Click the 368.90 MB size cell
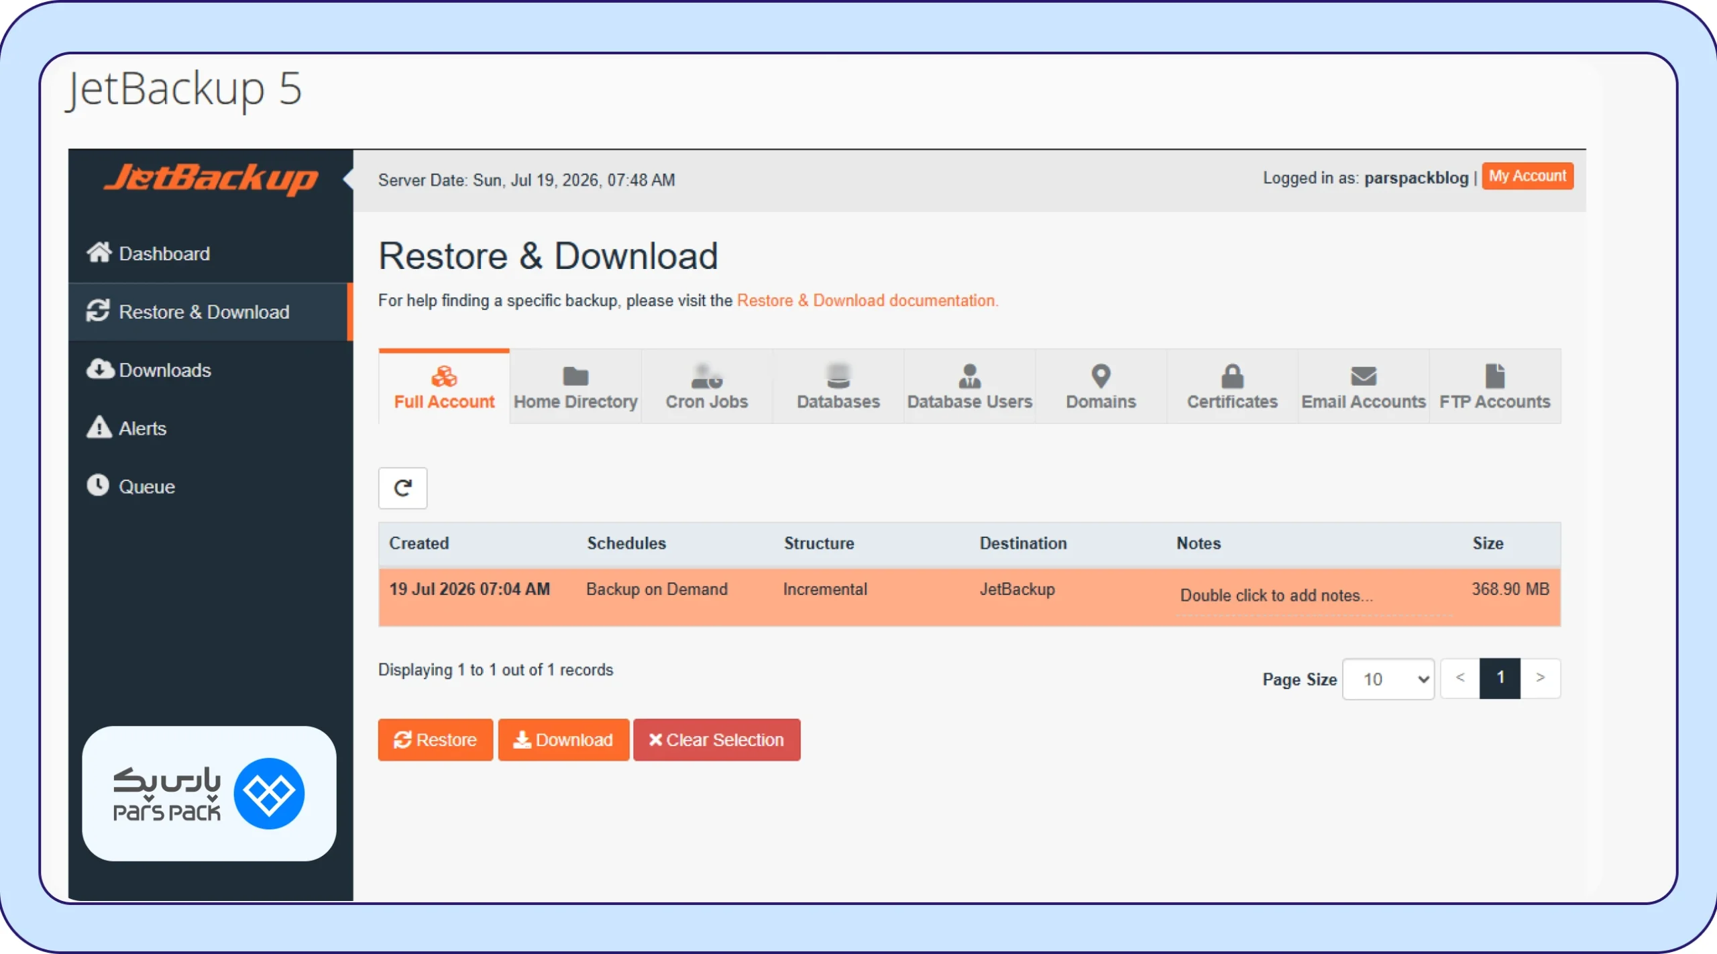This screenshot has height=954, width=1717. (1510, 589)
